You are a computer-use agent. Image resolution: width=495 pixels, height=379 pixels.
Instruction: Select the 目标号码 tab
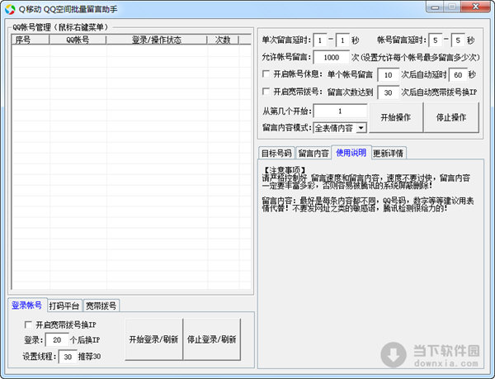(x=276, y=153)
